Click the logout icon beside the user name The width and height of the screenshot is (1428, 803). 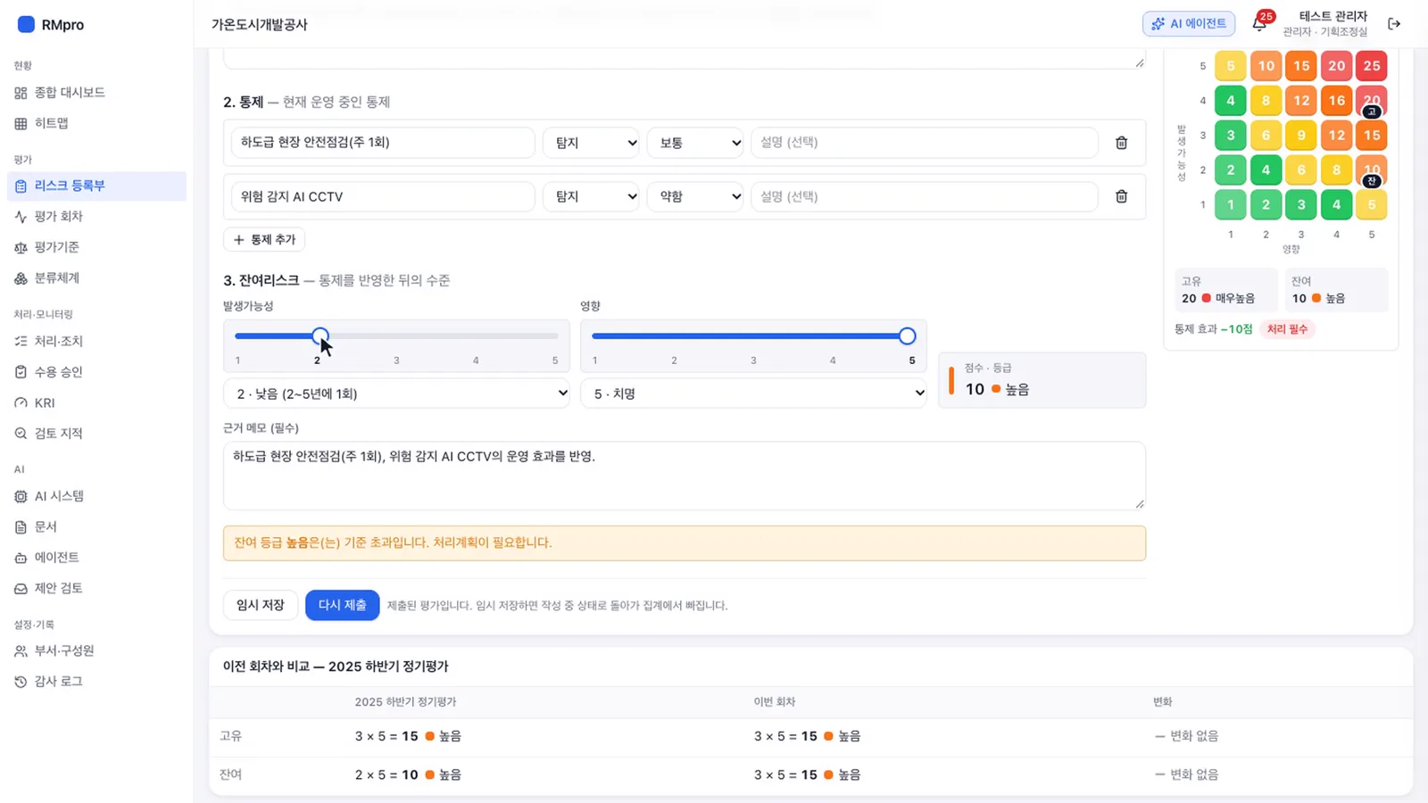tap(1394, 24)
